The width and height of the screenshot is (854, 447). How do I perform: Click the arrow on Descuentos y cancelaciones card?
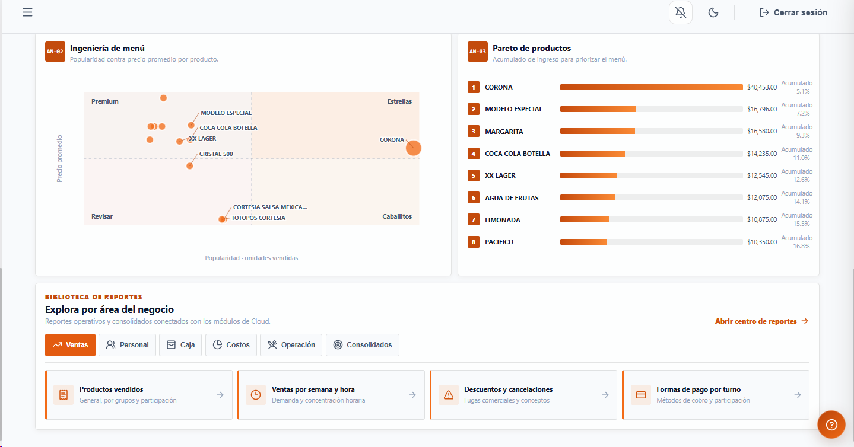[x=605, y=395]
